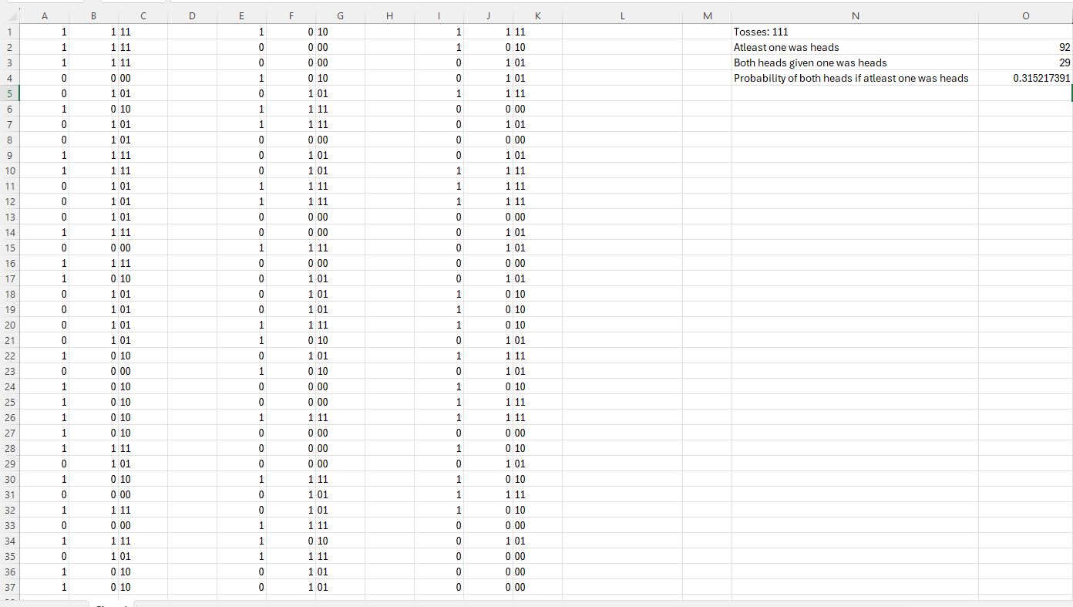Select entire column A via its header

point(44,15)
